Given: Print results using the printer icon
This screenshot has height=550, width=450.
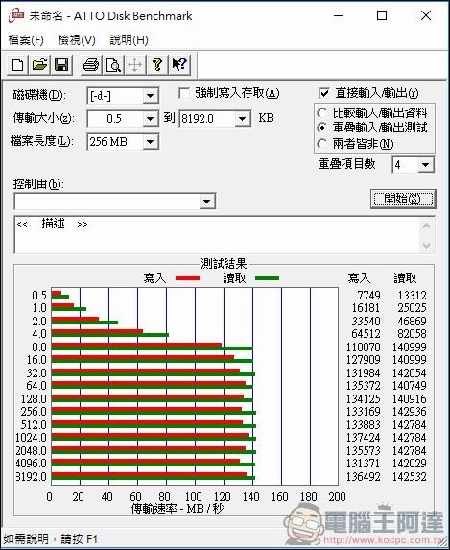Looking at the screenshot, I should click(x=91, y=65).
